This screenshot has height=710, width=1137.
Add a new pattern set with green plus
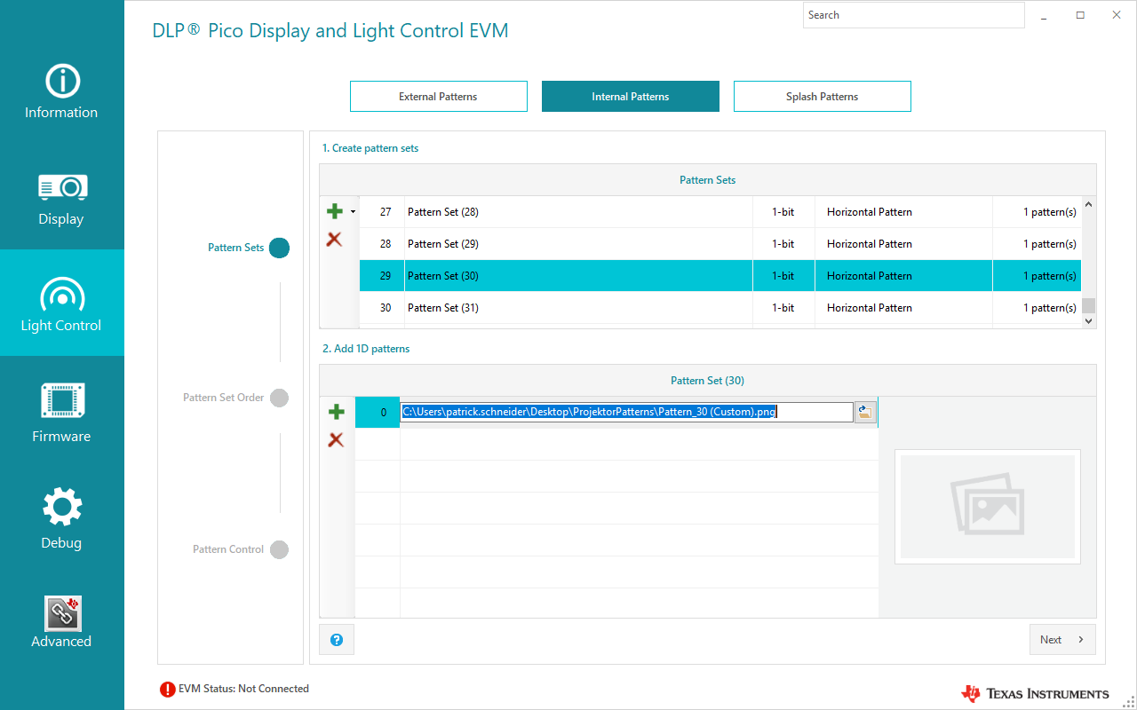335,211
